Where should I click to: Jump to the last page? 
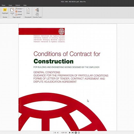coord(73,132)
